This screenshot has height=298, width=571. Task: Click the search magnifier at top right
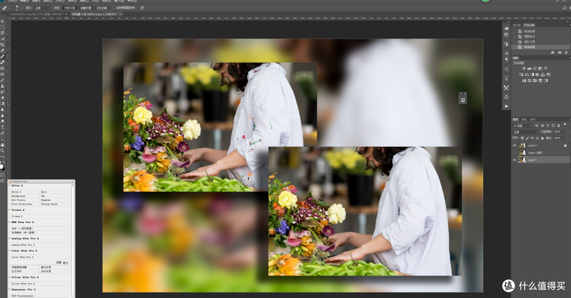click(x=565, y=7)
